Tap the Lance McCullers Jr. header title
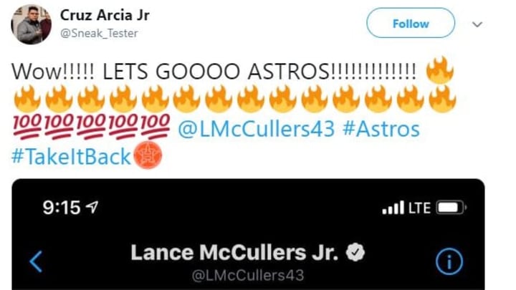 pyautogui.click(x=234, y=253)
